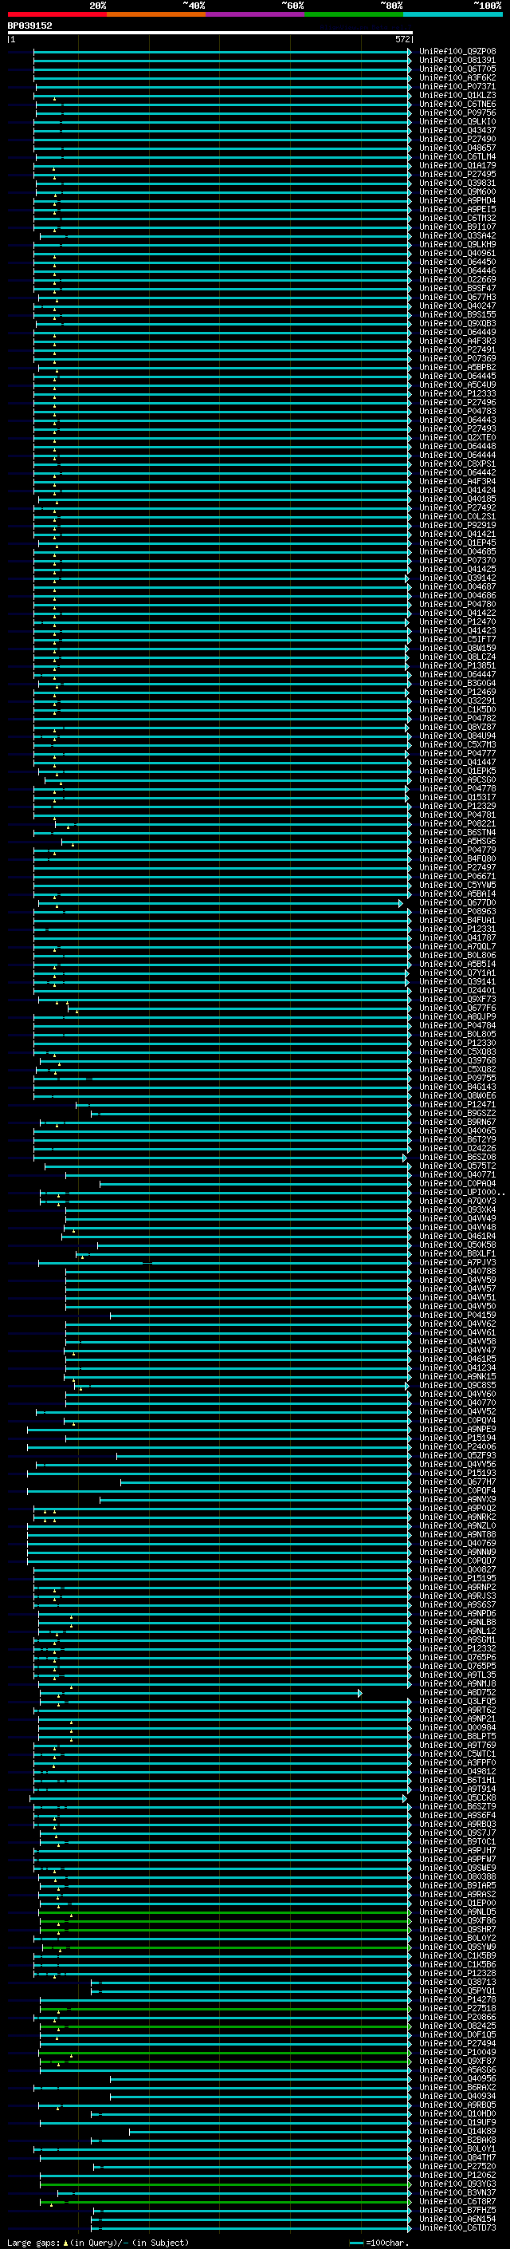Open hit UniRef100_O81391
Viewport: 510px width, 2249px height.
point(457,61)
